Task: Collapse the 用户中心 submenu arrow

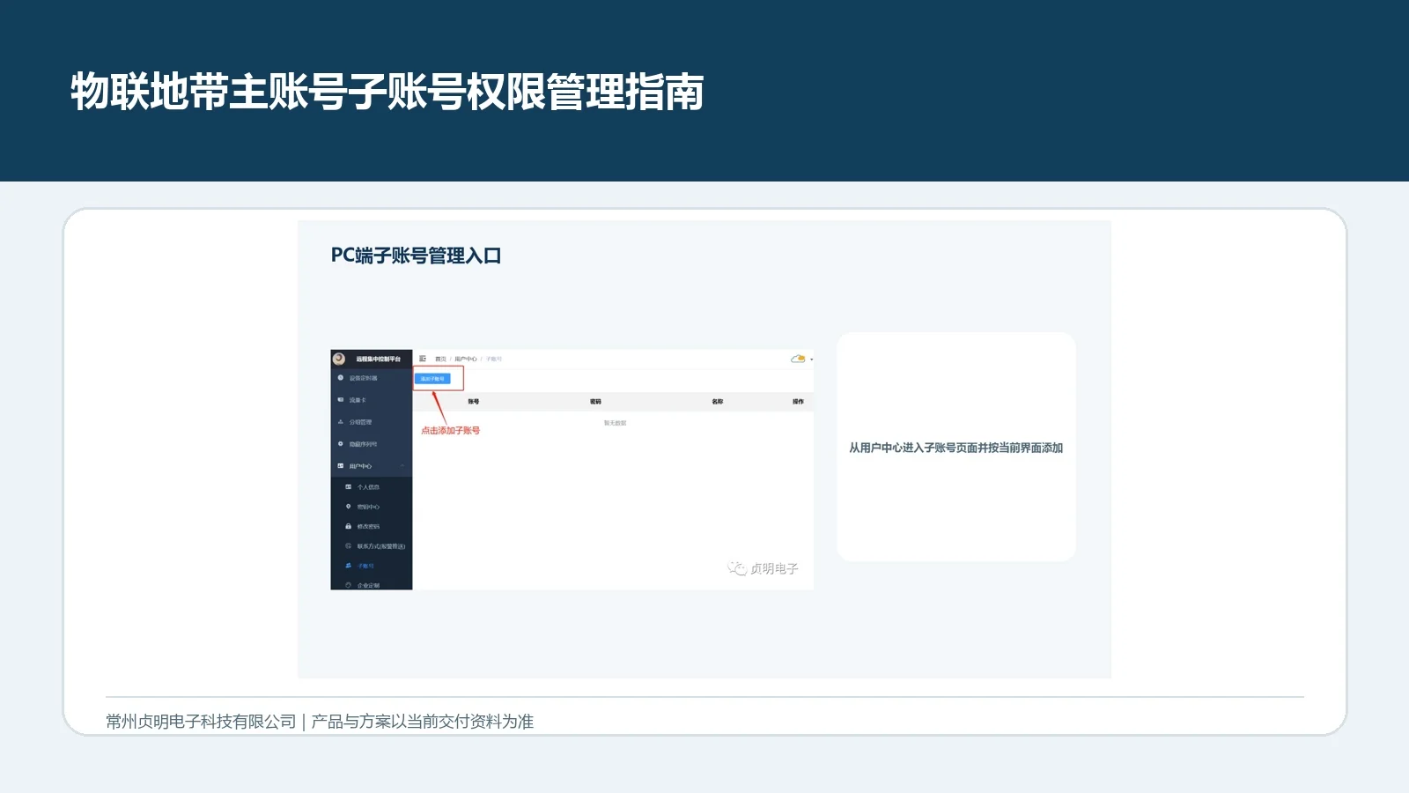Action: [x=402, y=466]
